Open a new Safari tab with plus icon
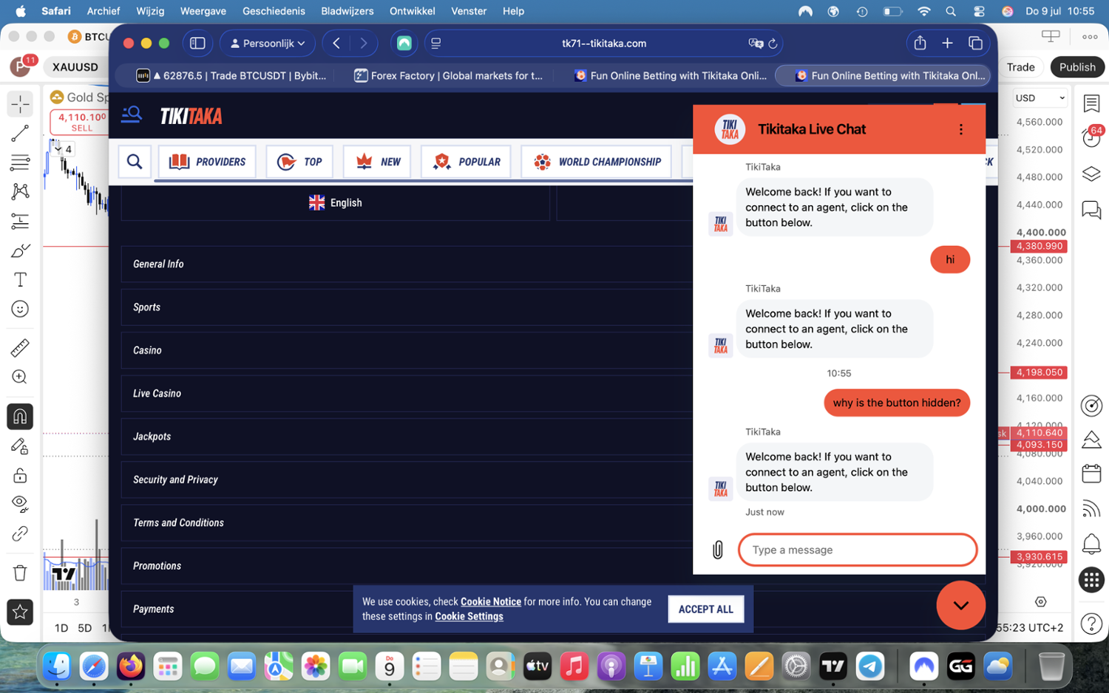This screenshot has width=1109, height=693. (947, 43)
